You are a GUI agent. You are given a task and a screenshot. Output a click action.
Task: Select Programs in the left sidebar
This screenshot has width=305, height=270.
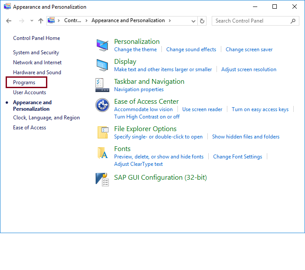click(24, 82)
